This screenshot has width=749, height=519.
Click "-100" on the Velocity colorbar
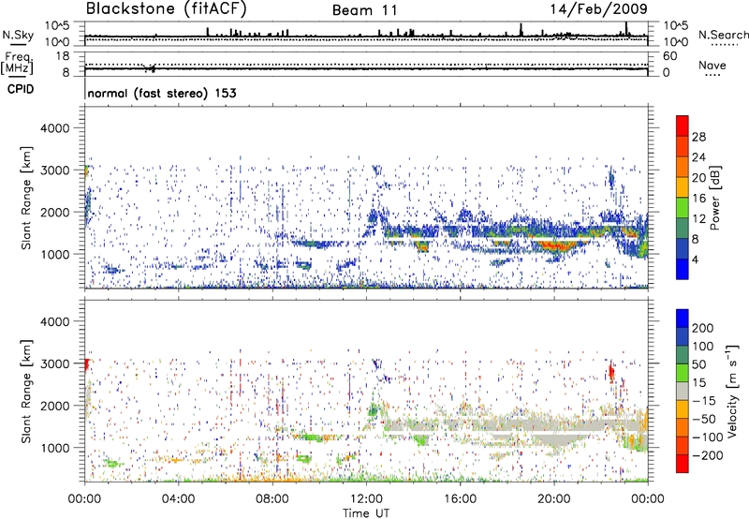[708, 437]
